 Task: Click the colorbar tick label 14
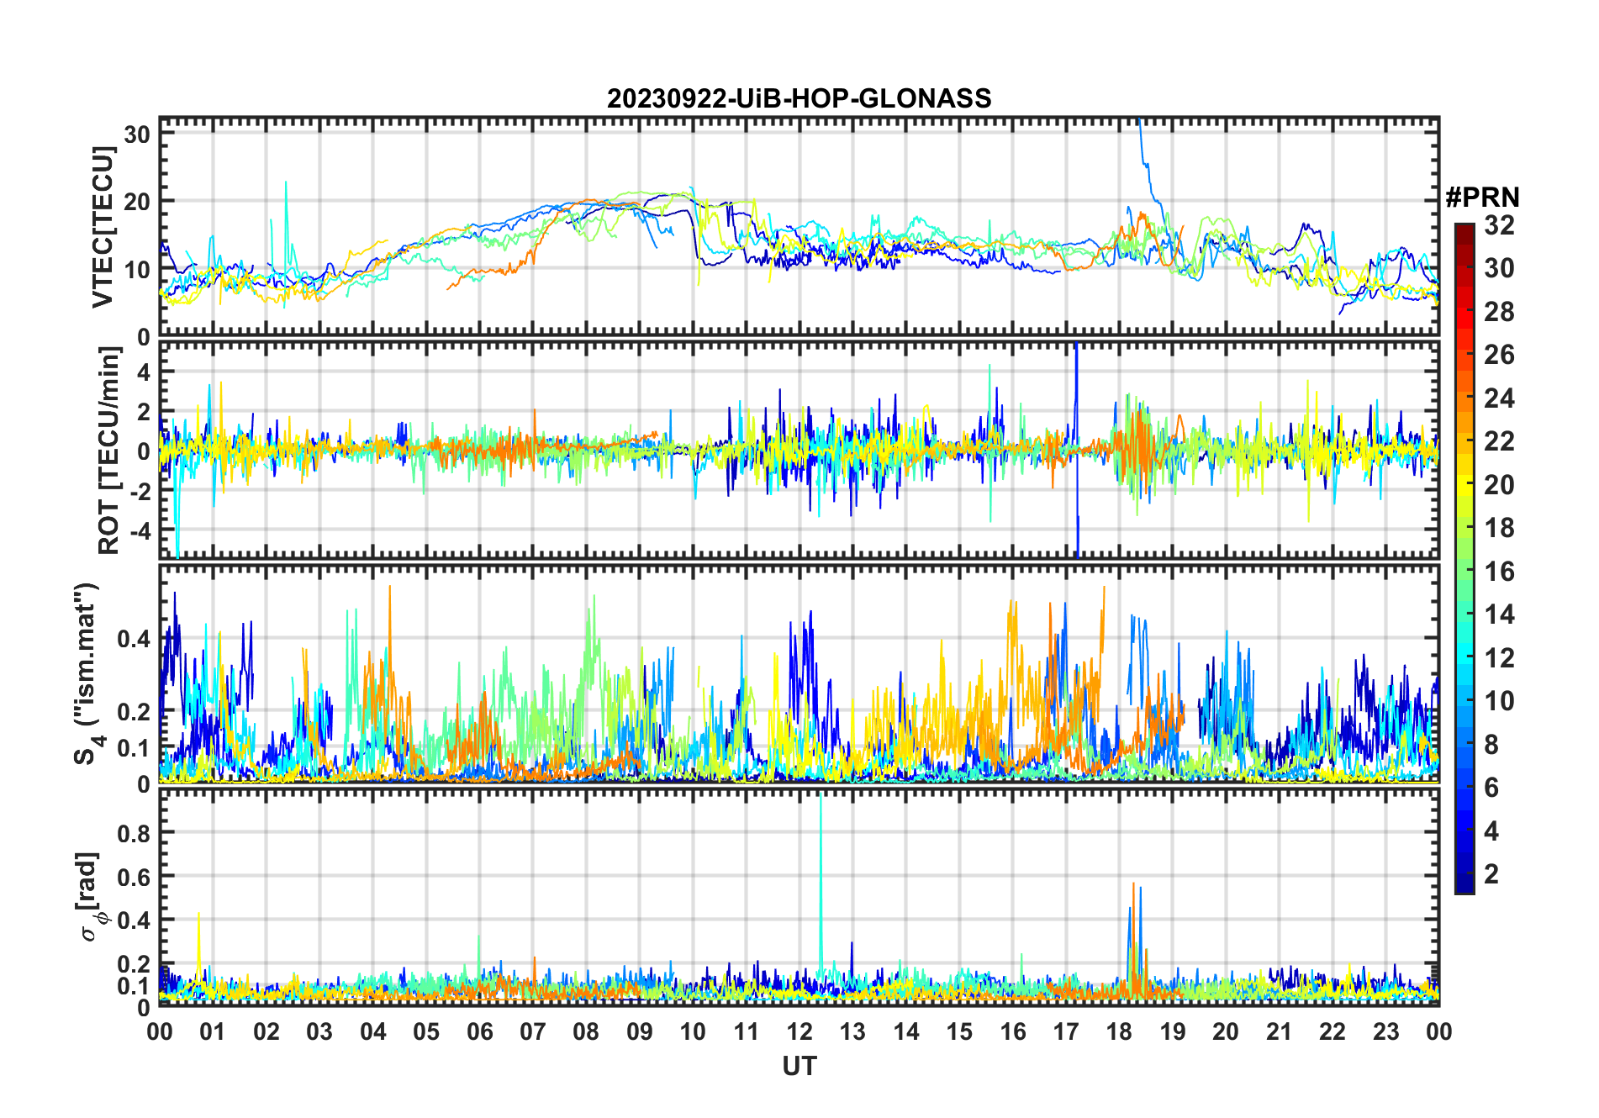click(x=1499, y=614)
